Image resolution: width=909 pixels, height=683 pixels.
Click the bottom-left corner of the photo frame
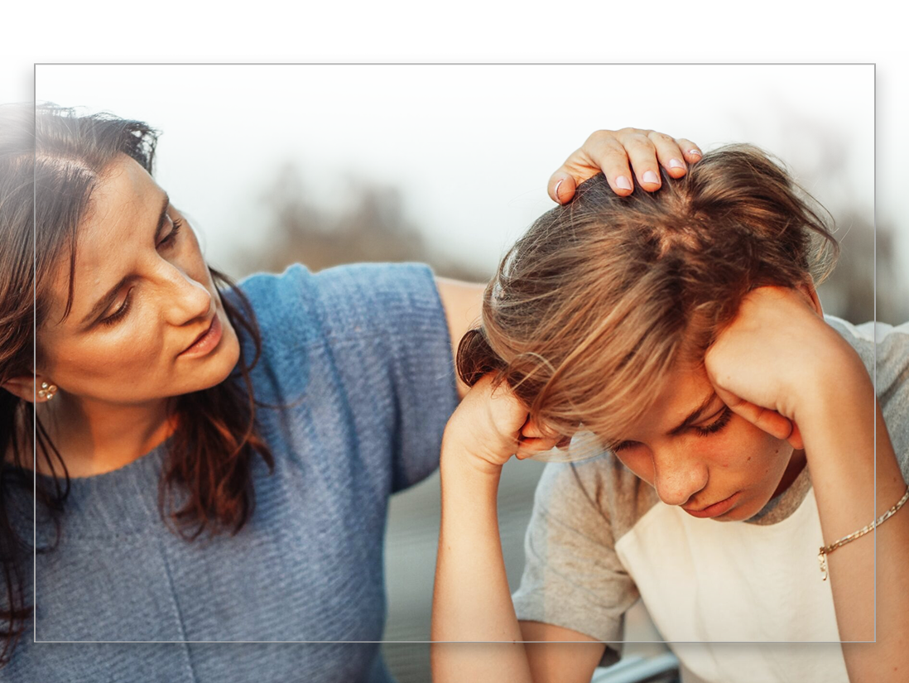(x=35, y=641)
